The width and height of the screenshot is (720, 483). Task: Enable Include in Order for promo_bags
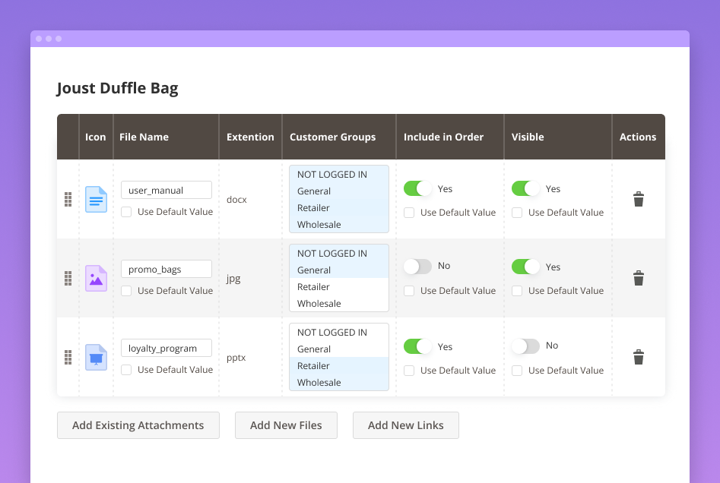pyautogui.click(x=417, y=267)
